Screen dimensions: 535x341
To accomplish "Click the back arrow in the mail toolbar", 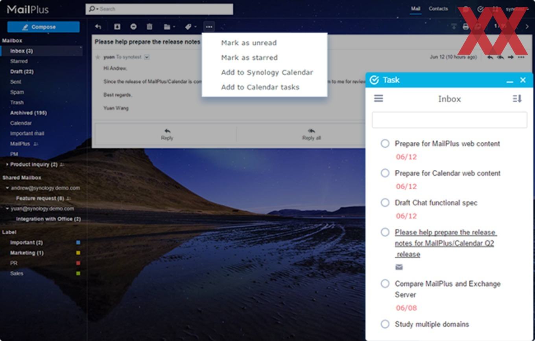I will pos(98,27).
